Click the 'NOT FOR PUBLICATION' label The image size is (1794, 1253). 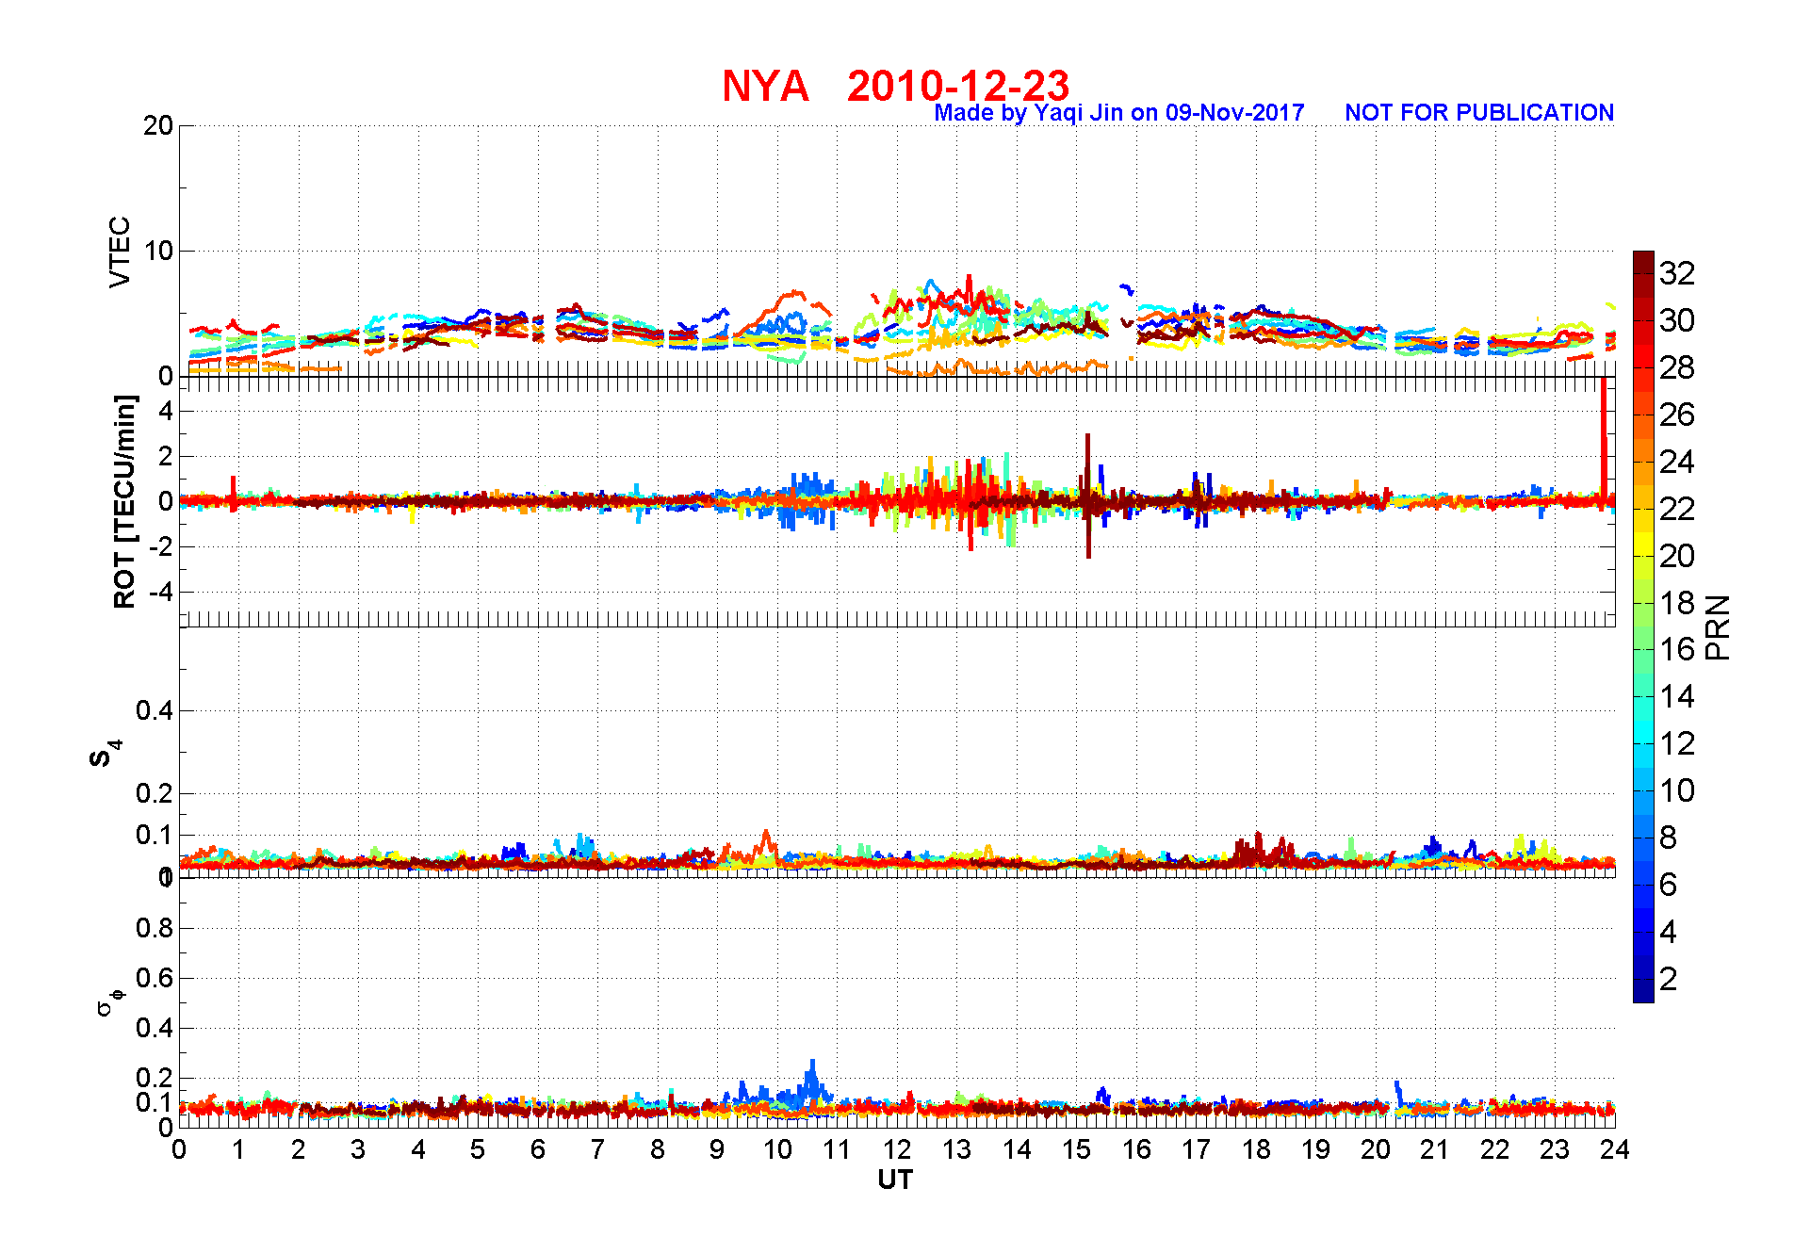pyautogui.click(x=1479, y=113)
